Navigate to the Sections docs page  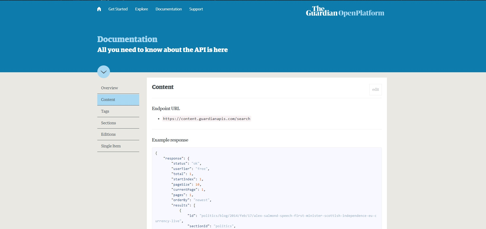[108, 123]
